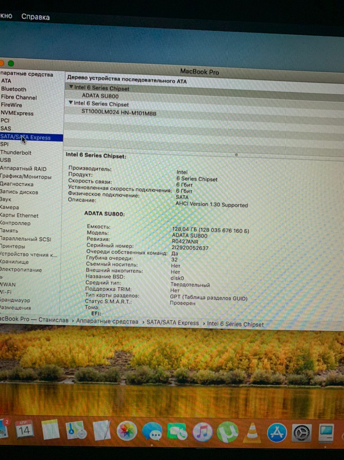Click GPT (Таблица разделов GUID) value

point(209,298)
